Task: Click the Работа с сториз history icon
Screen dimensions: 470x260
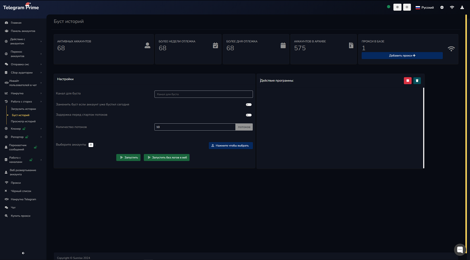Action: pos(6,101)
